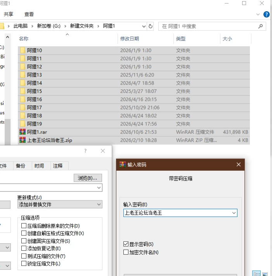This screenshot has height=276, width=272.
Task: Click the 阿狸18 folder icon
Action: pyautogui.click(x=23, y=116)
